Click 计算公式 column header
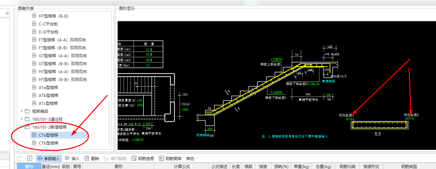The width and height of the screenshot is (436, 169). tap(182, 167)
